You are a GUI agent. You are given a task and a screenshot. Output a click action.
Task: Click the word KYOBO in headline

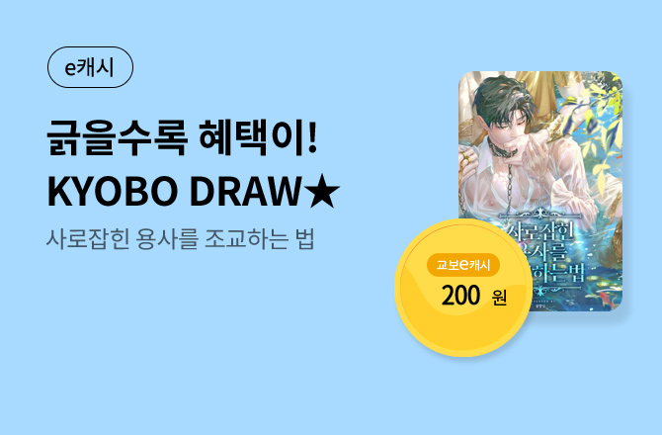point(113,192)
